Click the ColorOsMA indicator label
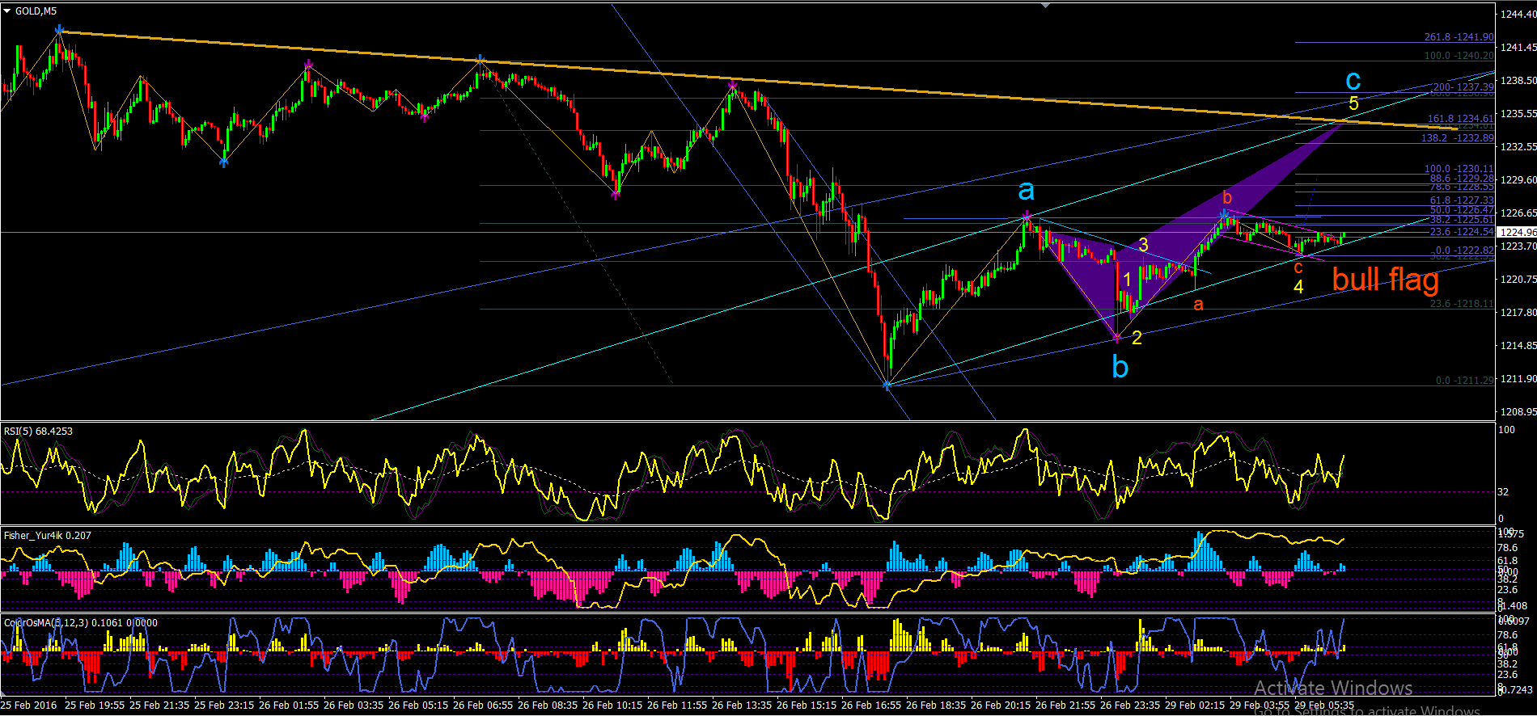Viewport: 1537px width, 716px height. click(x=80, y=623)
